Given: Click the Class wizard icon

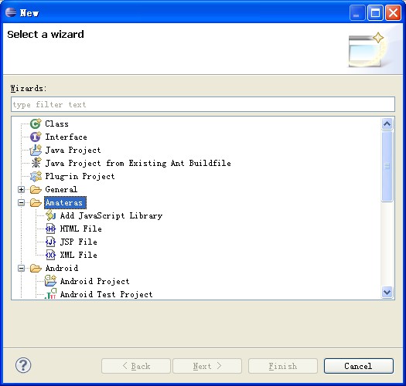Looking at the screenshot, I should (36, 124).
